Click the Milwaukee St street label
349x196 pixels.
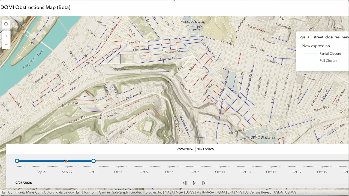128,128
